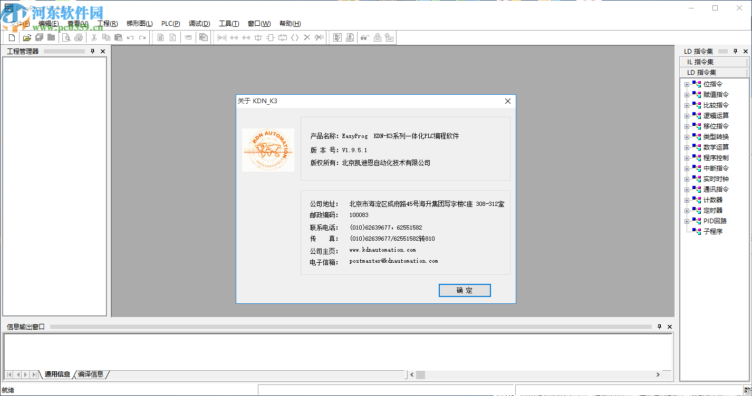Click the Save toolbar icon
This screenshot has width=752, height=396.
click(51, 37)
